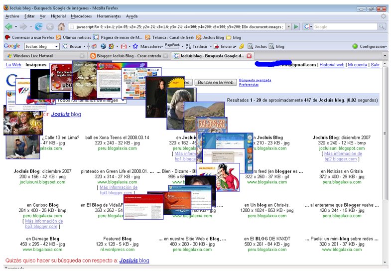Open the Jocluis Blog feed bookmark
Image resolution: width=392 pixels, height=272 pixels.
210,37
